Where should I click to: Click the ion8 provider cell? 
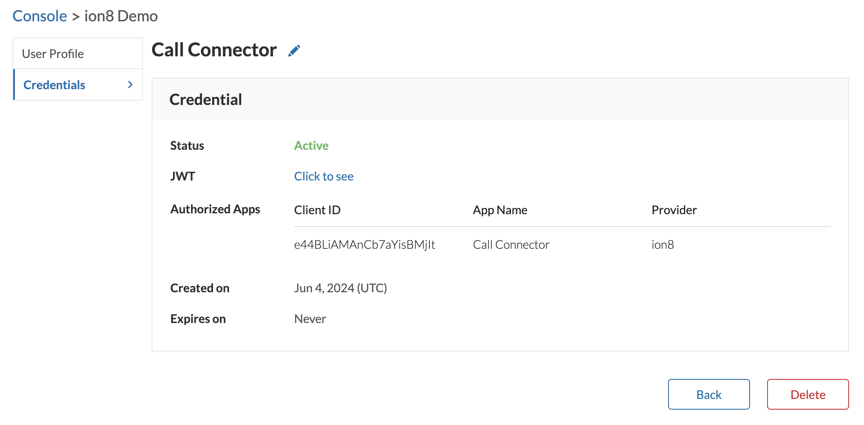click(x=663, y=245)
